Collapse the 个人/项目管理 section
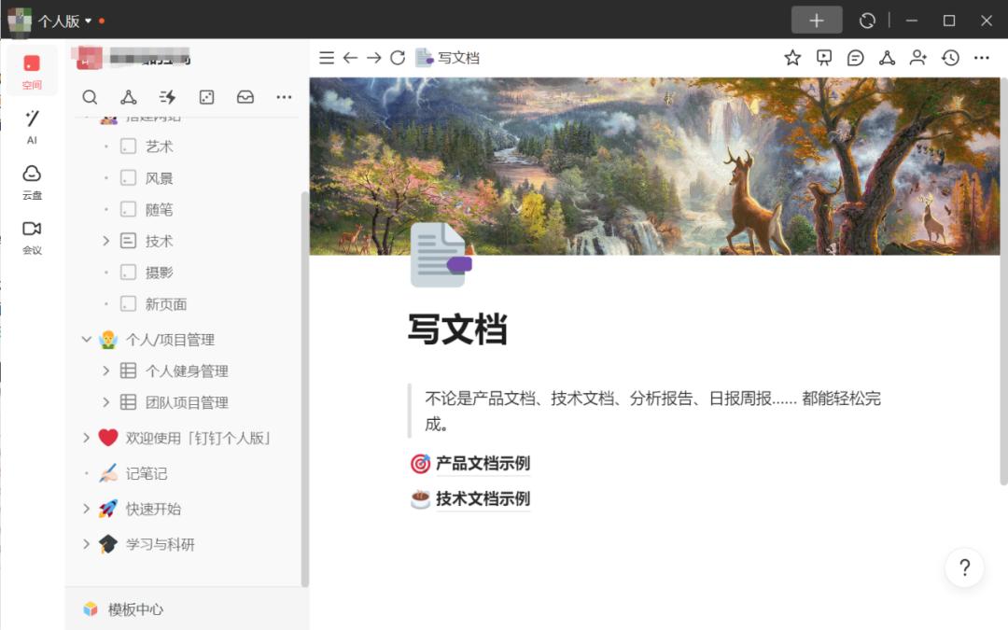Viewport: 1008px width, 630px height. pyautogui.click(x=86, y=340)
